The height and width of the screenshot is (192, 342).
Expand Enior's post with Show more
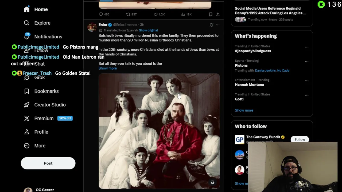pyautogui.click(x=108, y=68)
